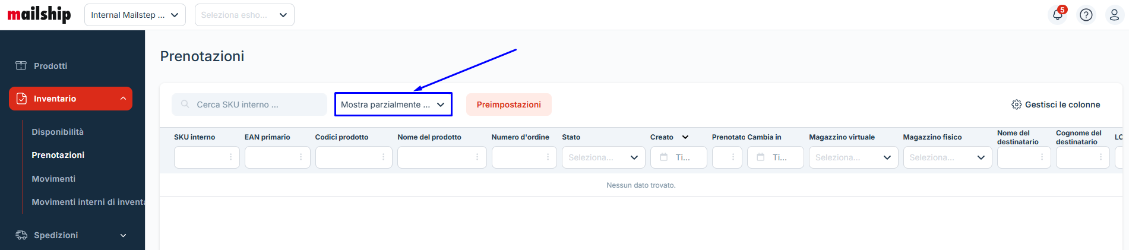The image size is (1129, 250).
Task: Go to Disponibilità in the sidebar
Action: [x=58, y=132]
